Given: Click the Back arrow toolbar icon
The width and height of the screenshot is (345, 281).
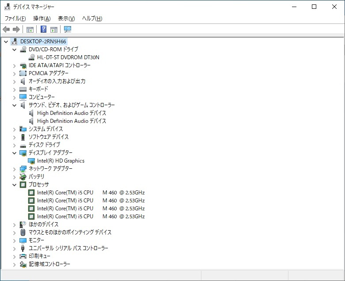Looking at the screenshot, I should tap(6, 29).
